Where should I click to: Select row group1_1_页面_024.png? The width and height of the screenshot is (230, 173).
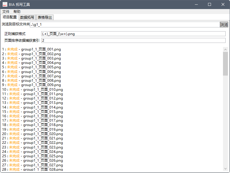coord(32,152)
